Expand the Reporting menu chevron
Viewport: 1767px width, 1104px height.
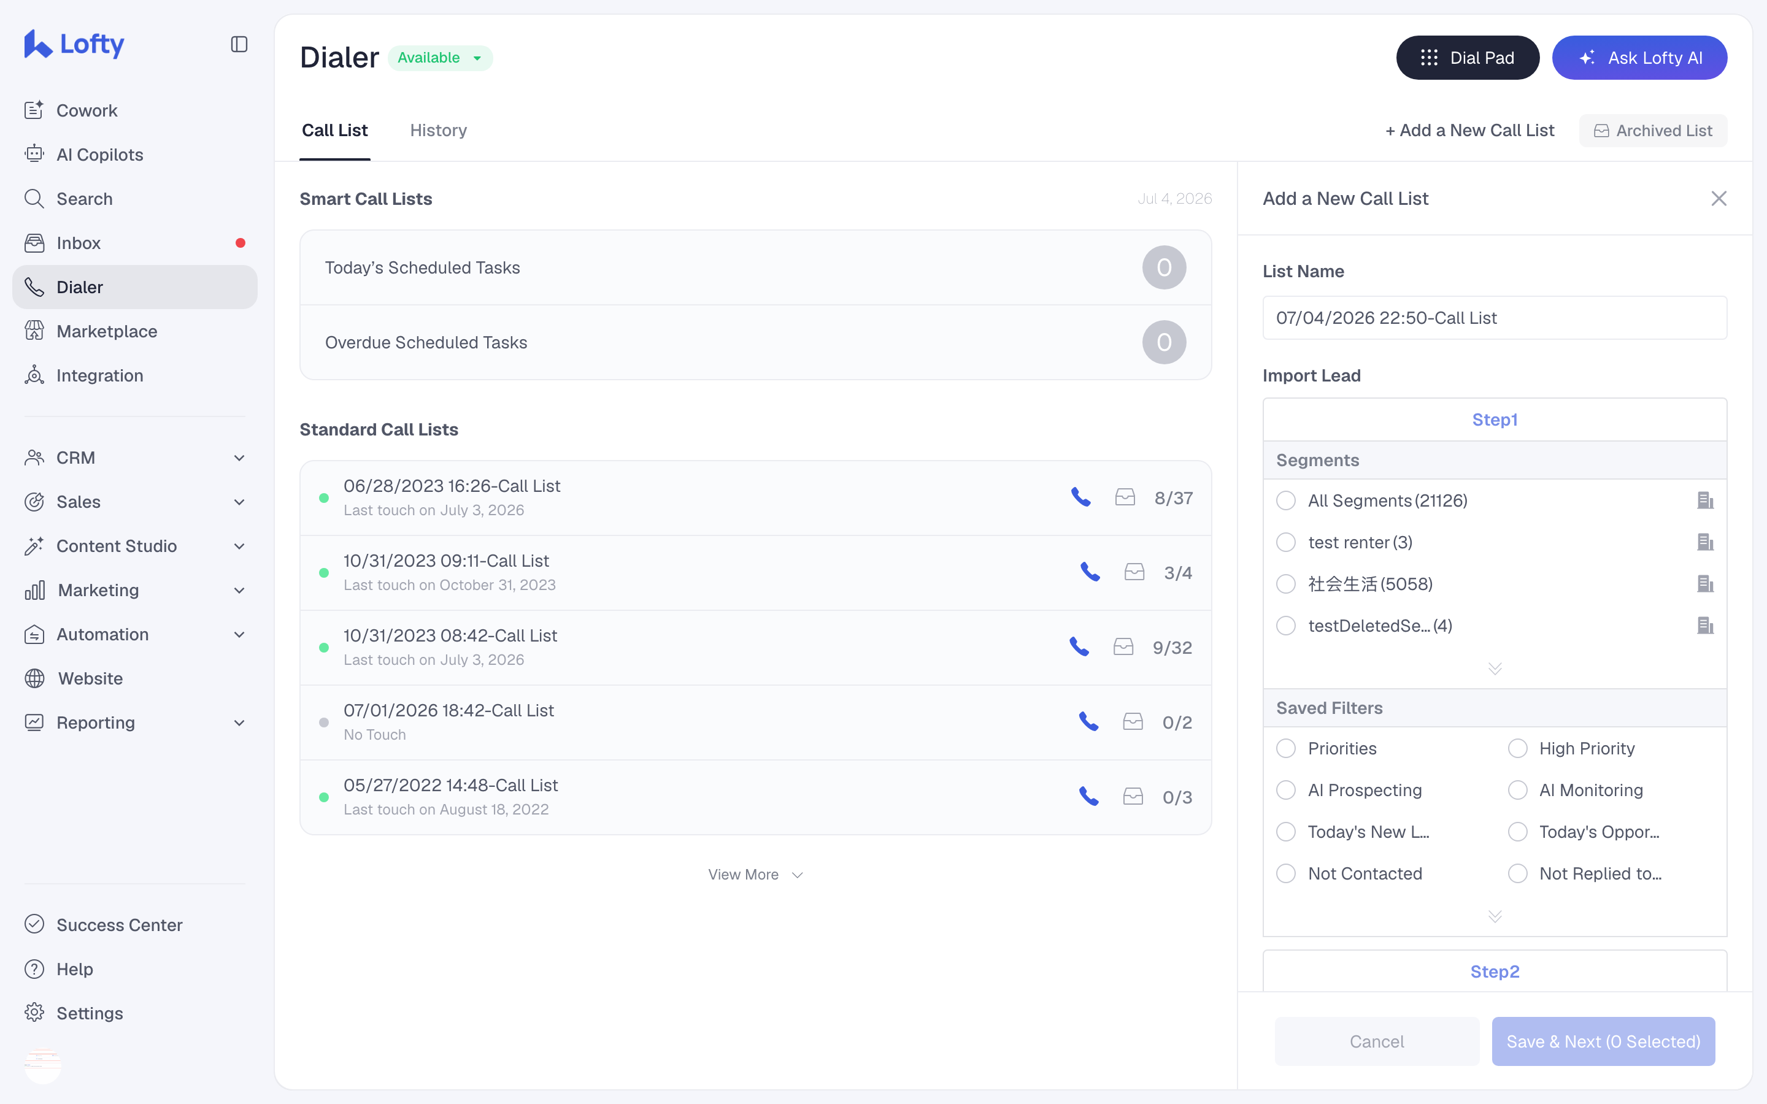[x=239, y=723]
